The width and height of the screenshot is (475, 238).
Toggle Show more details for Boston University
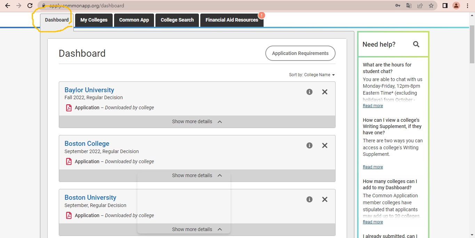tap(197, 229)
